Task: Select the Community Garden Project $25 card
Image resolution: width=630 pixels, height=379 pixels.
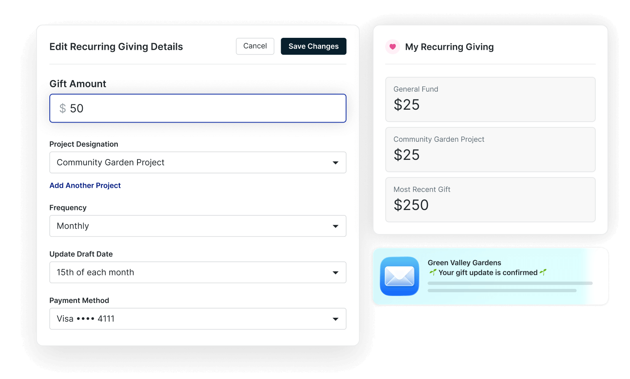Action: pyautogui.click(x=490, y=150)
